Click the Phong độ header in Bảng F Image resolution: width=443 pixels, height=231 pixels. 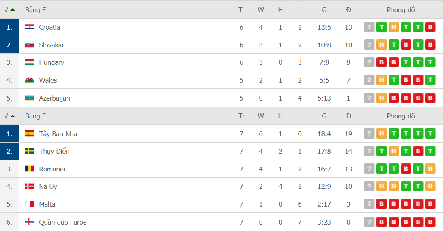[x=401, y=116]
